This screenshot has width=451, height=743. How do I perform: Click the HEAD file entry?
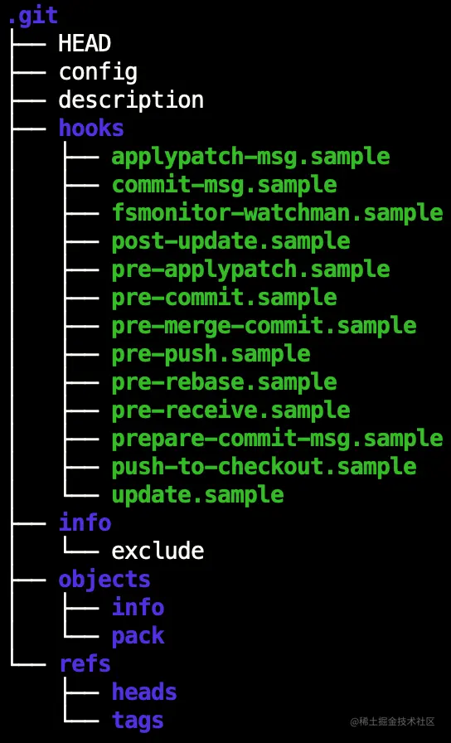(85, 44)
